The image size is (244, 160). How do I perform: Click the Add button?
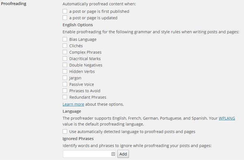coord(123,154)
